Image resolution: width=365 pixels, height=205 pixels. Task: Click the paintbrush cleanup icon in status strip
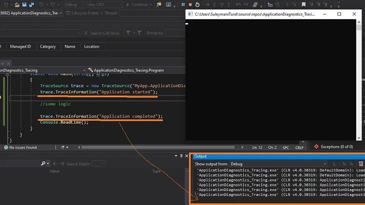pos(62,147)
